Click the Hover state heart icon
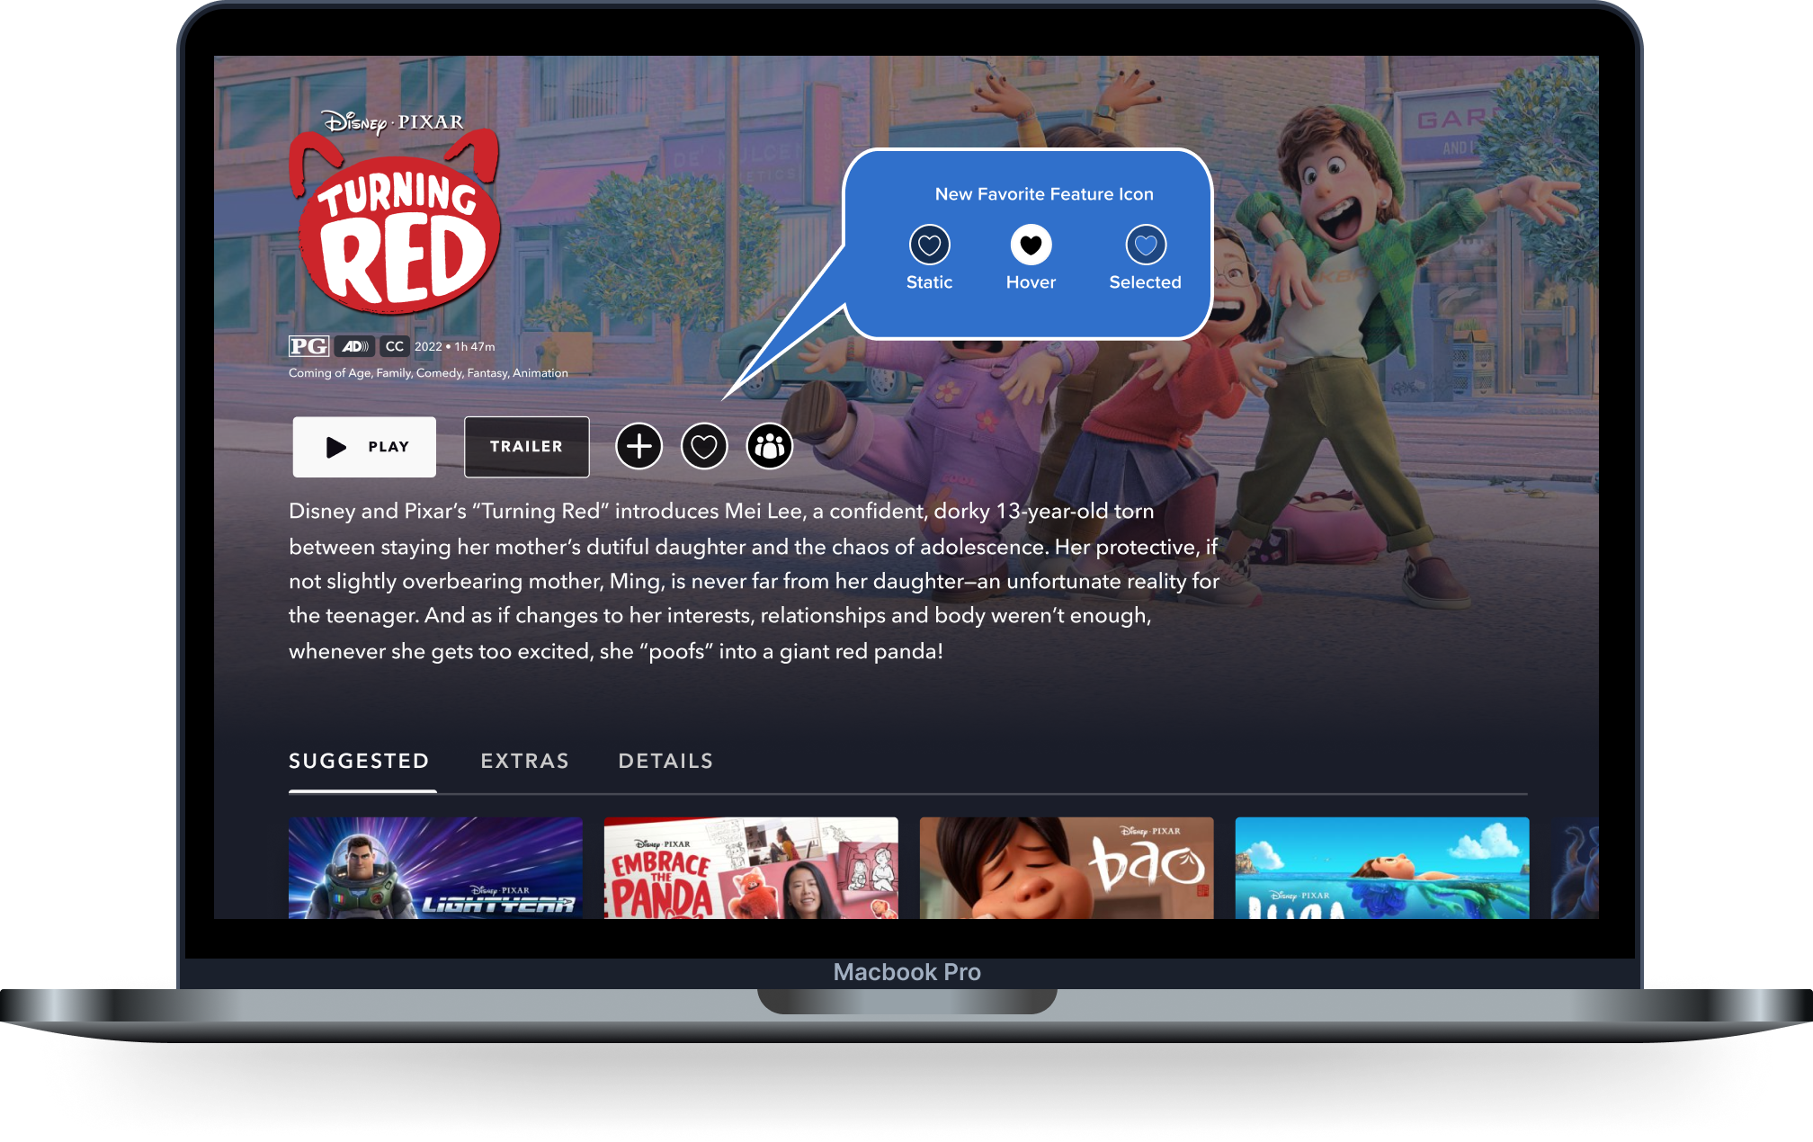 [x=1031, y=245]
